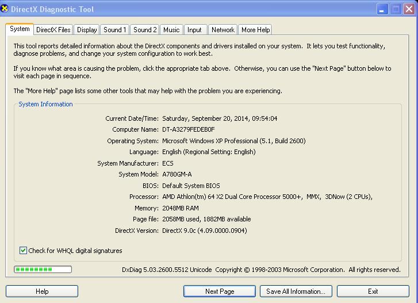Click the Exit button
Screen dimensions: 418x303
click(373, 292)
